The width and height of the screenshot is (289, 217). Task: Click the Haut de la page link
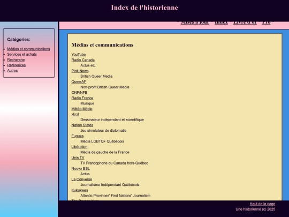click(262, 204)
